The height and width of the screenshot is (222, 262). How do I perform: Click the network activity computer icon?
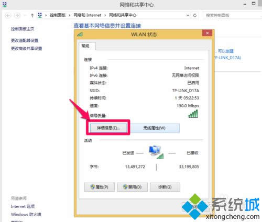click(x=156, y=152)
